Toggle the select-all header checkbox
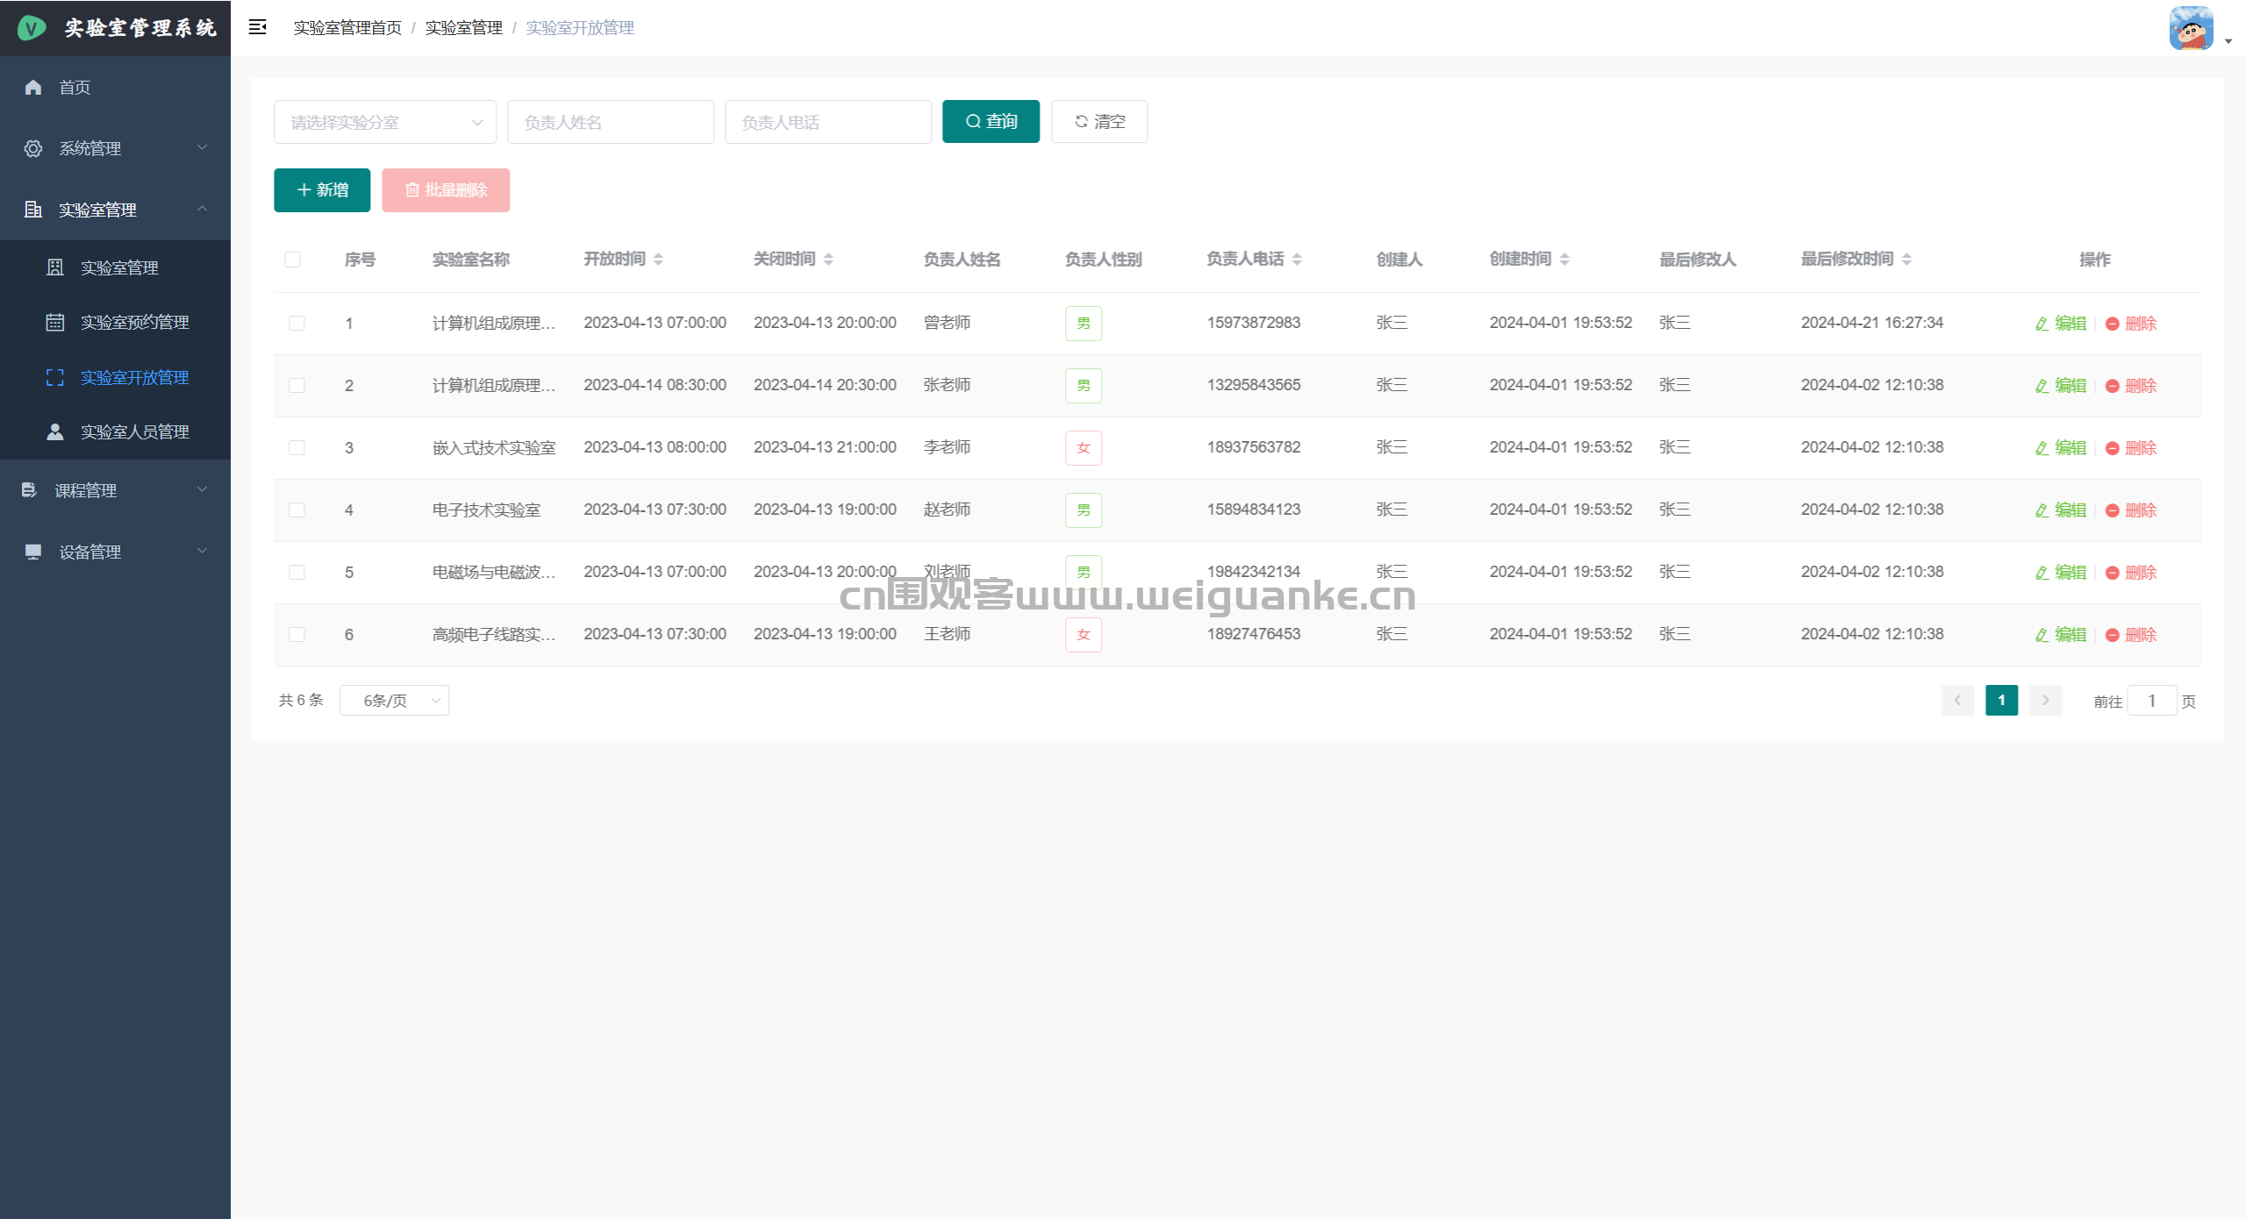This screenshot has width=2246, height=1219. (292, 260)
